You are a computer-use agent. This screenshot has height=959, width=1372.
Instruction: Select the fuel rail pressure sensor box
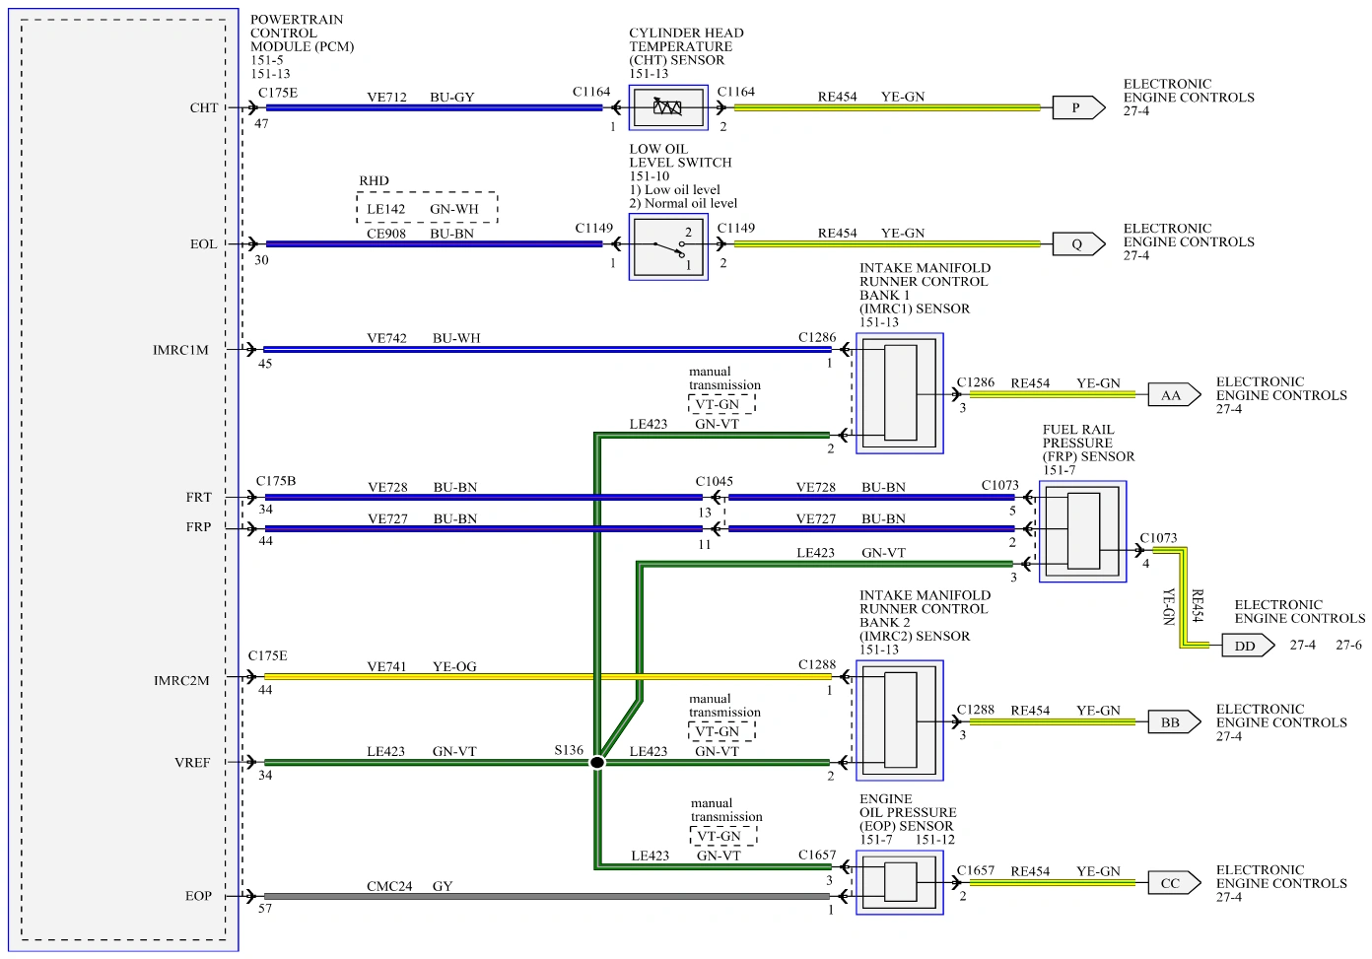[x=1082, y=531]
